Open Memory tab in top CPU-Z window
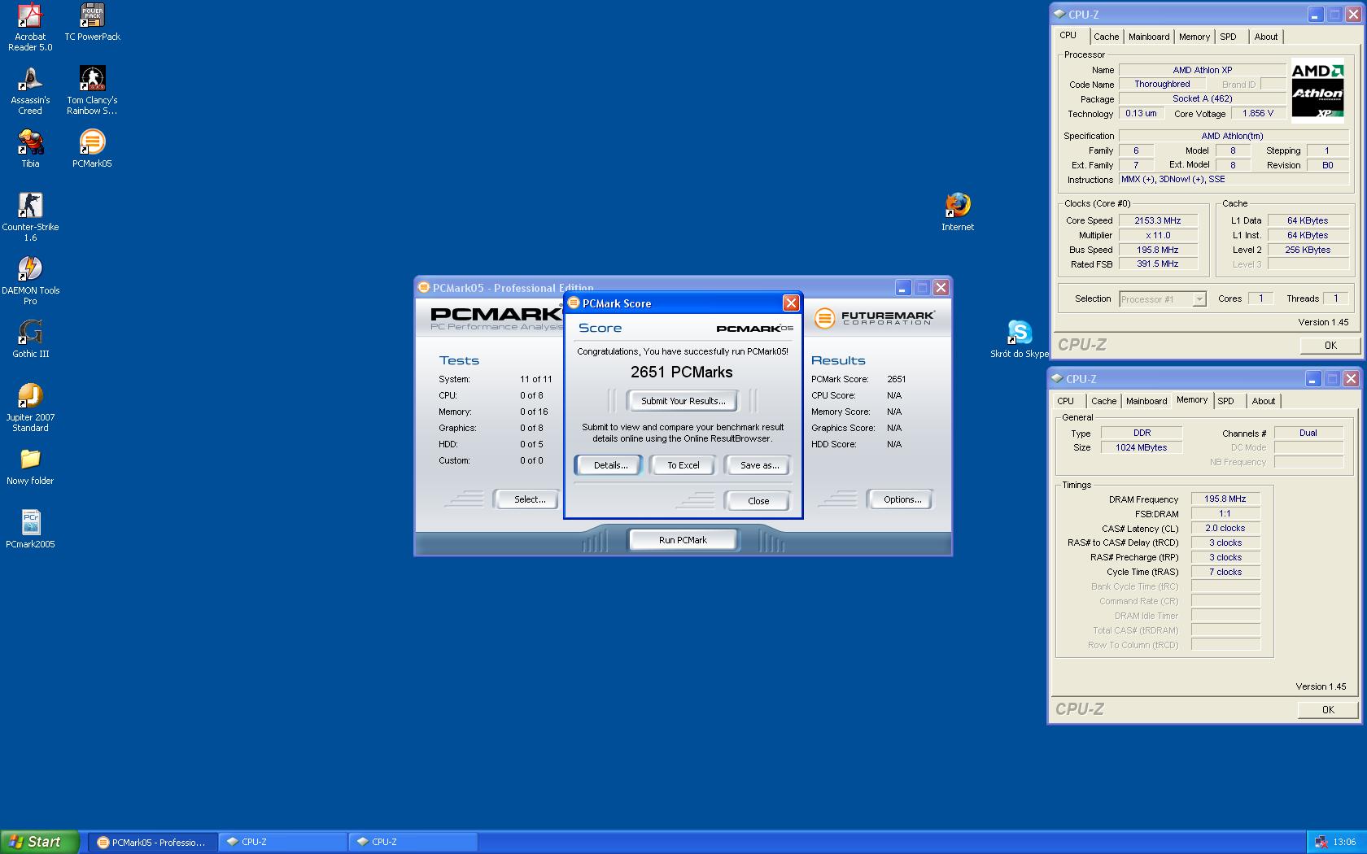 click(1194, 37)
